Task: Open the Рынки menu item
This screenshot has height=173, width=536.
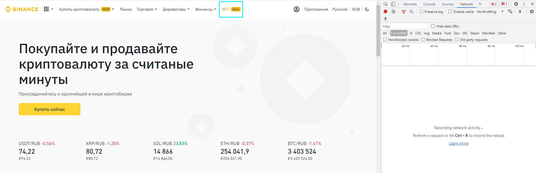Action: [126, 9]
